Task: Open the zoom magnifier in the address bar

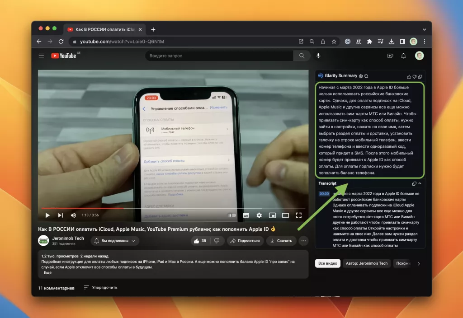Action: (312, 42)
